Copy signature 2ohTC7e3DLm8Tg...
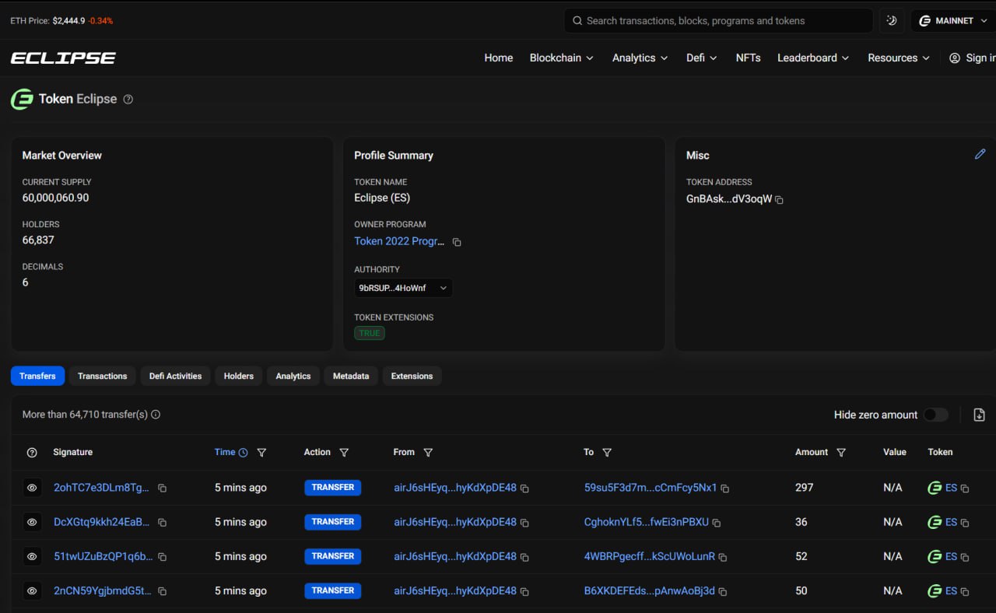The height and width of the screenshot is (613, 996). [162, 489]
